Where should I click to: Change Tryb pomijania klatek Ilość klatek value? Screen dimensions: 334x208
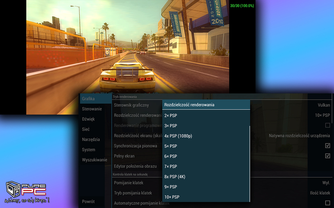tap(320, 193)
